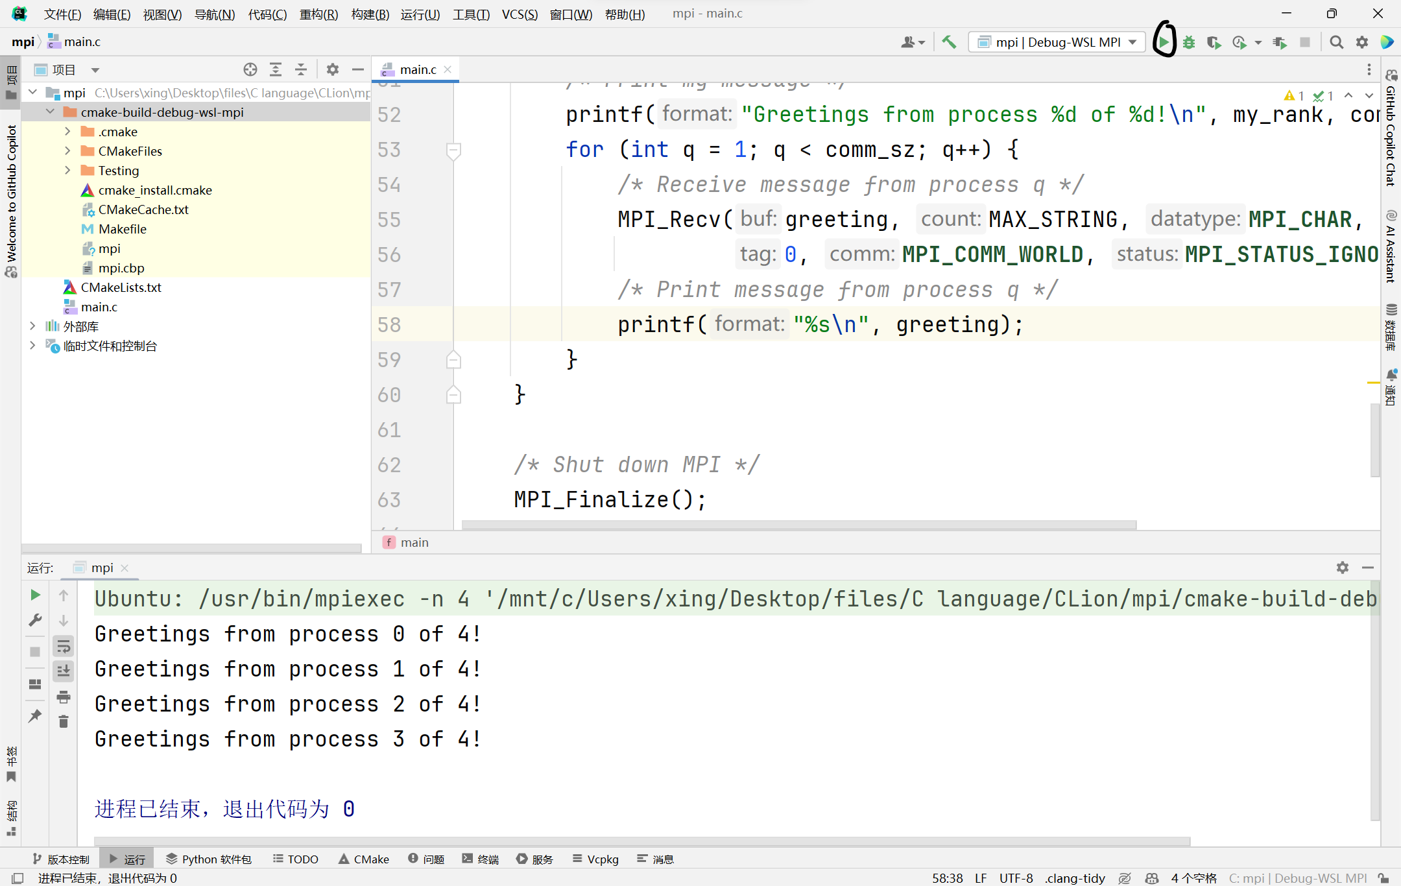Toggle soft-wrap in run console
Image resolution: width=1401 pixels, height=886 pixels.
point(64,646)
